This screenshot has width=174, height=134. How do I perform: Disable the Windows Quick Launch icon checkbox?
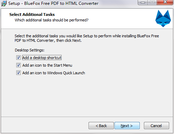(18, 73)
